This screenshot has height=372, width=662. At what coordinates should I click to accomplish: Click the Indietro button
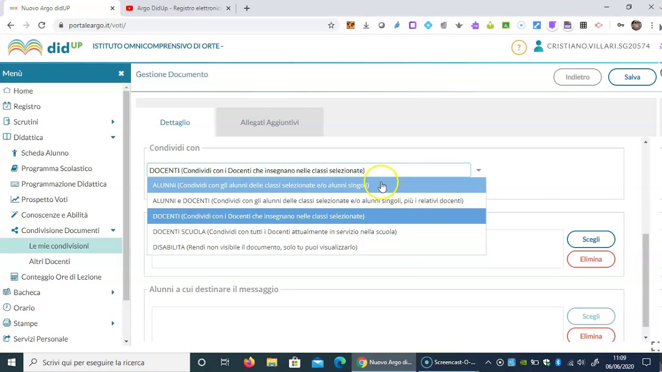click(577, 77)
